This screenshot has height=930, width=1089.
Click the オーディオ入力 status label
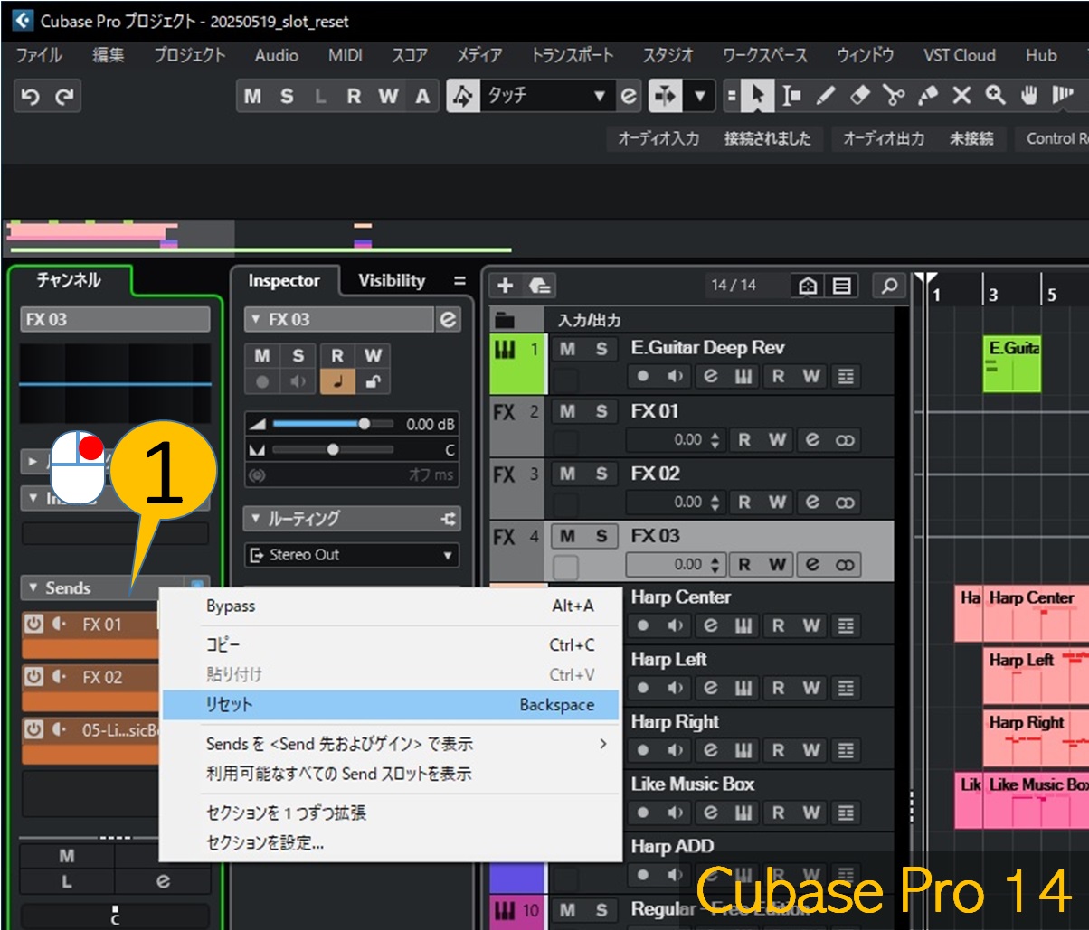point(658,138)
